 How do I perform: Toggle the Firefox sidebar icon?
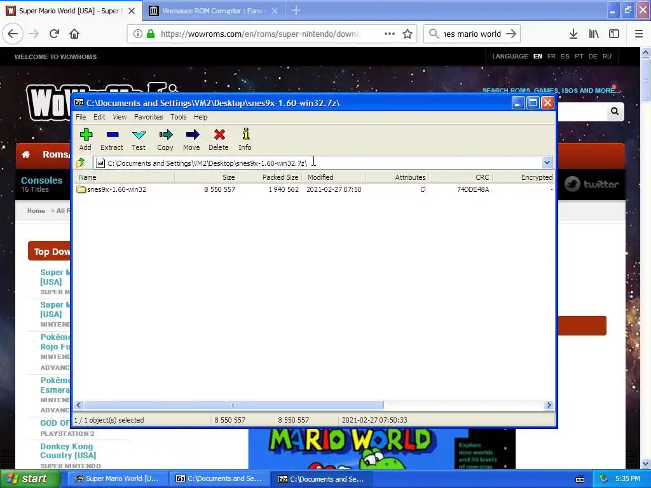click(614, 34)
